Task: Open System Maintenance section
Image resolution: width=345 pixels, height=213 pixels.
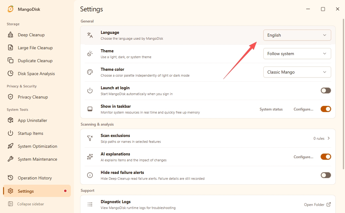Action: (37, 159)
